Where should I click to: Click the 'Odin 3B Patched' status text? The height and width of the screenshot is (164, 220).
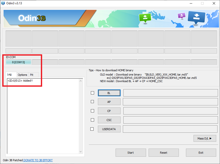pos(13,160)
